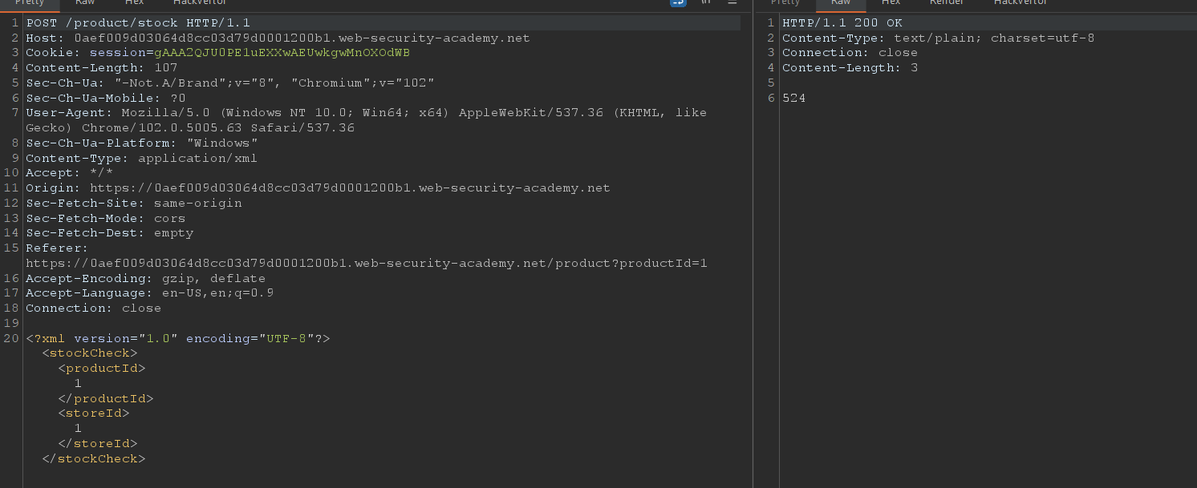This screenshot has width=1197, height=488.
Task: Open the request panel hamburger menu
Action: [732, 3]
